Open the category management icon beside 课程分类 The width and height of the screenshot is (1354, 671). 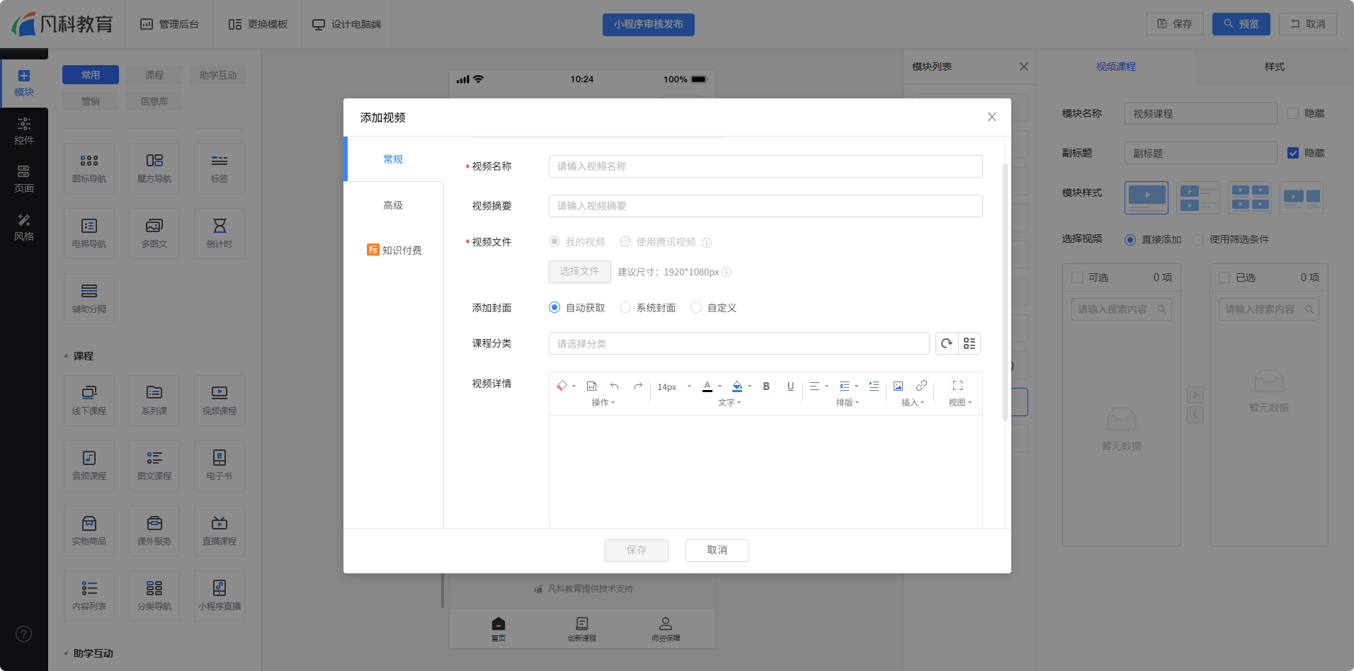point(969,343)
